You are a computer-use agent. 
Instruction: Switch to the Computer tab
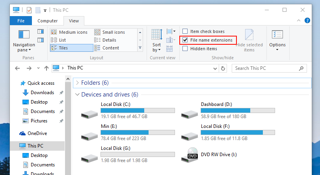pos(48,21)
